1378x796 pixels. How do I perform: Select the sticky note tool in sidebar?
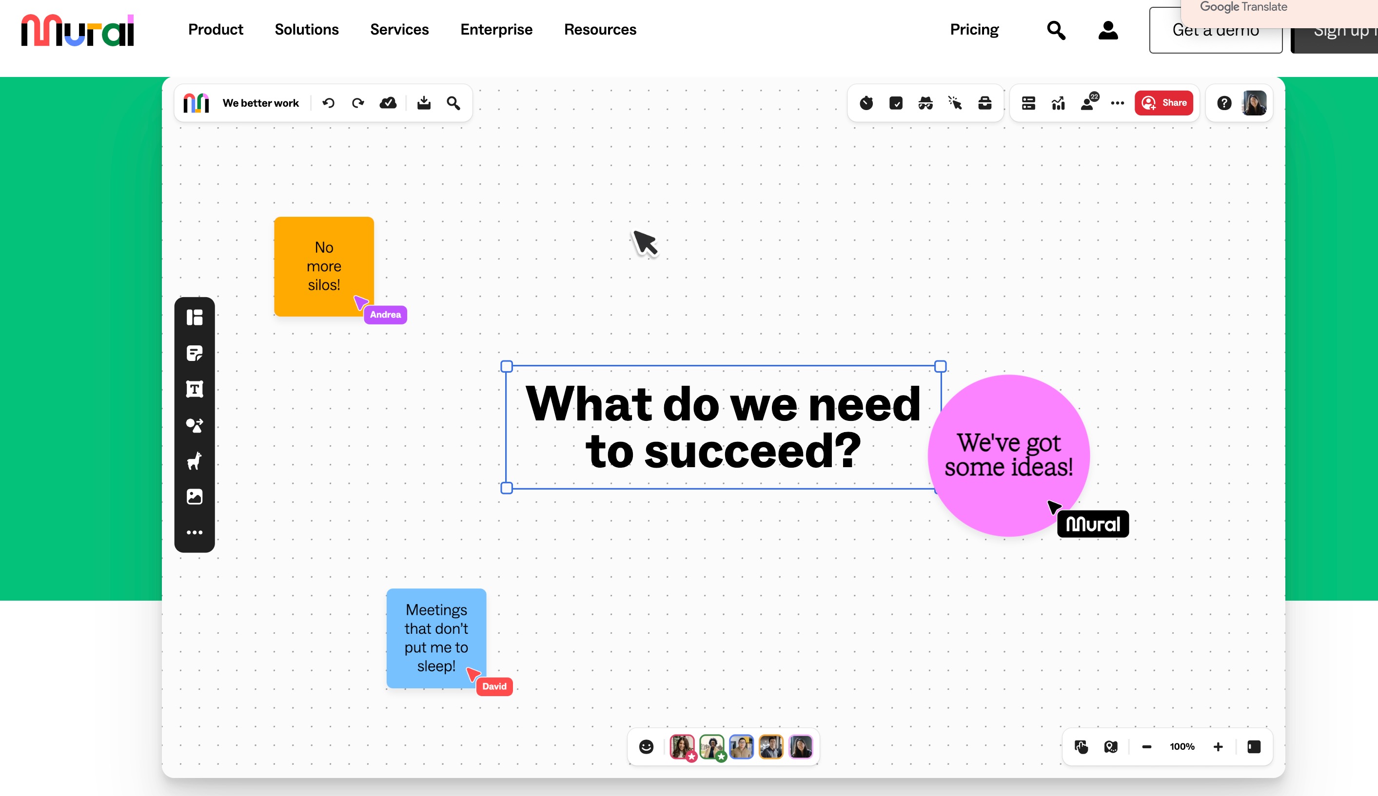[194, 354]
